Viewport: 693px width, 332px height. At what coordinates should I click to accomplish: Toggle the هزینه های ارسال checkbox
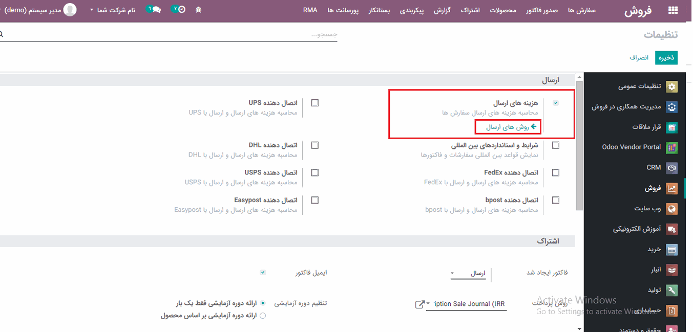point(556,103)
